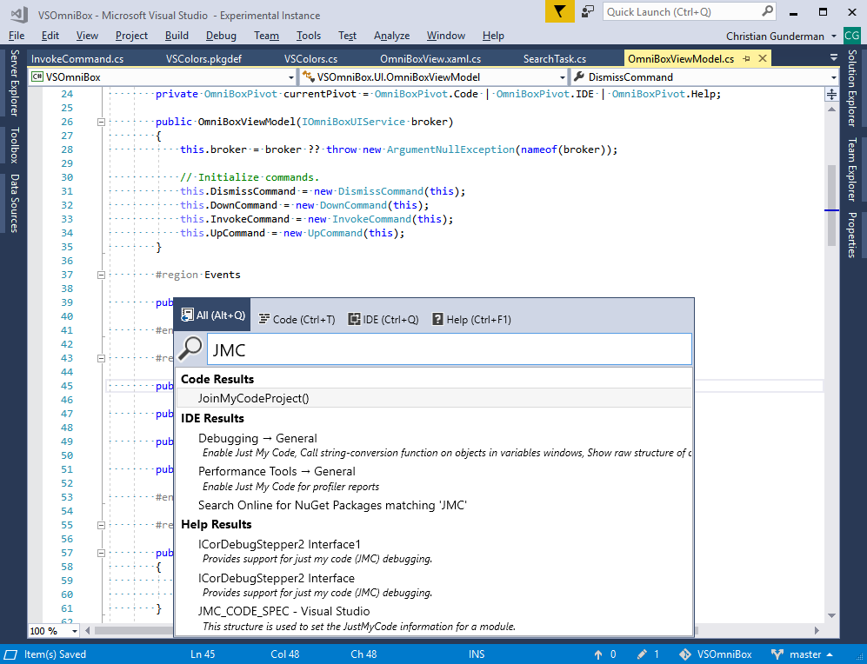The image size is (867, 664).
Task: Click the Visual Studio logo in title bar
Action: (x=19, y=14)
